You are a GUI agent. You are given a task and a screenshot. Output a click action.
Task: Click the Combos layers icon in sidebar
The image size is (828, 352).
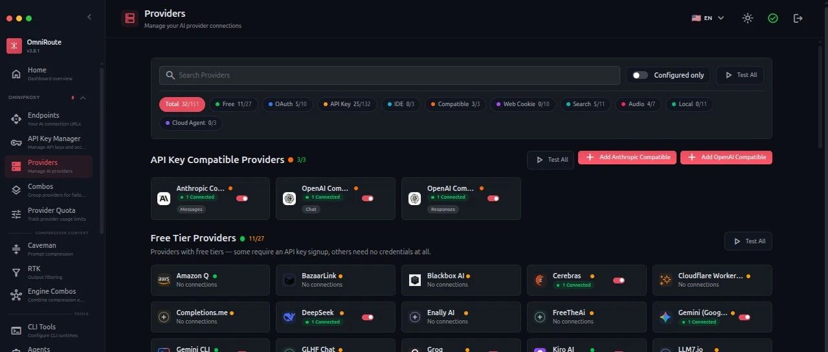[16, 190]
